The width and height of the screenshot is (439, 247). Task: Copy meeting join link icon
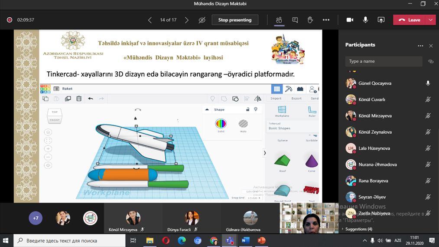(x=431, y=61)
